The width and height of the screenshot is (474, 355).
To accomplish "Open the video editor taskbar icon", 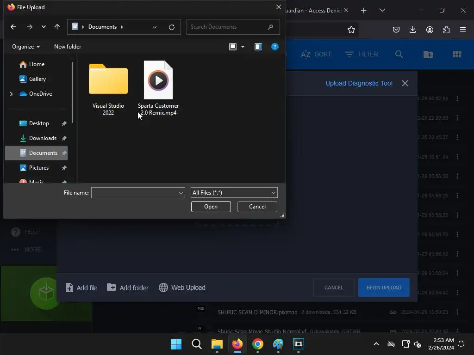I will pyautogui.click(x=299, y=344).
